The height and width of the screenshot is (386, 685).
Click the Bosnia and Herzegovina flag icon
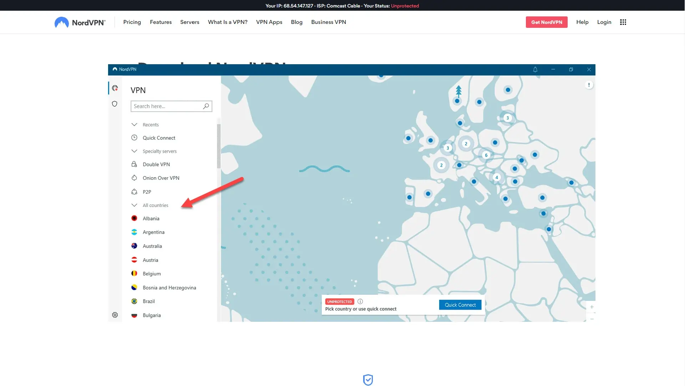point(134,287)
